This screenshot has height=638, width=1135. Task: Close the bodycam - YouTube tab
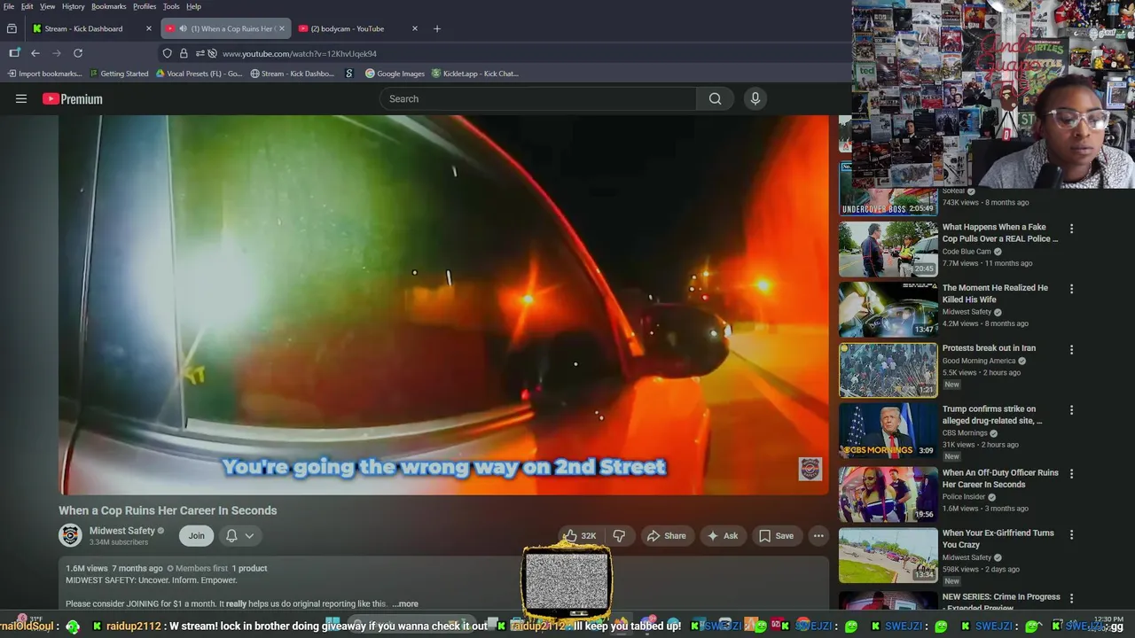pos(415,28)
